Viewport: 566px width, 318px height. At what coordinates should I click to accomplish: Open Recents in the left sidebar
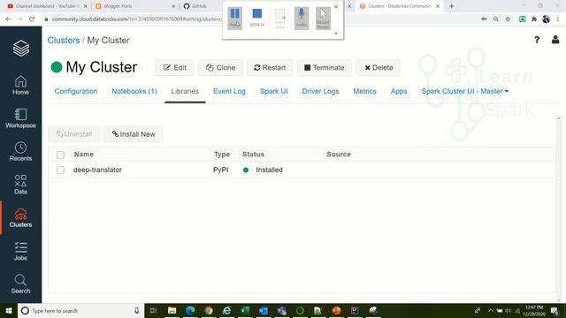[20, 151]
